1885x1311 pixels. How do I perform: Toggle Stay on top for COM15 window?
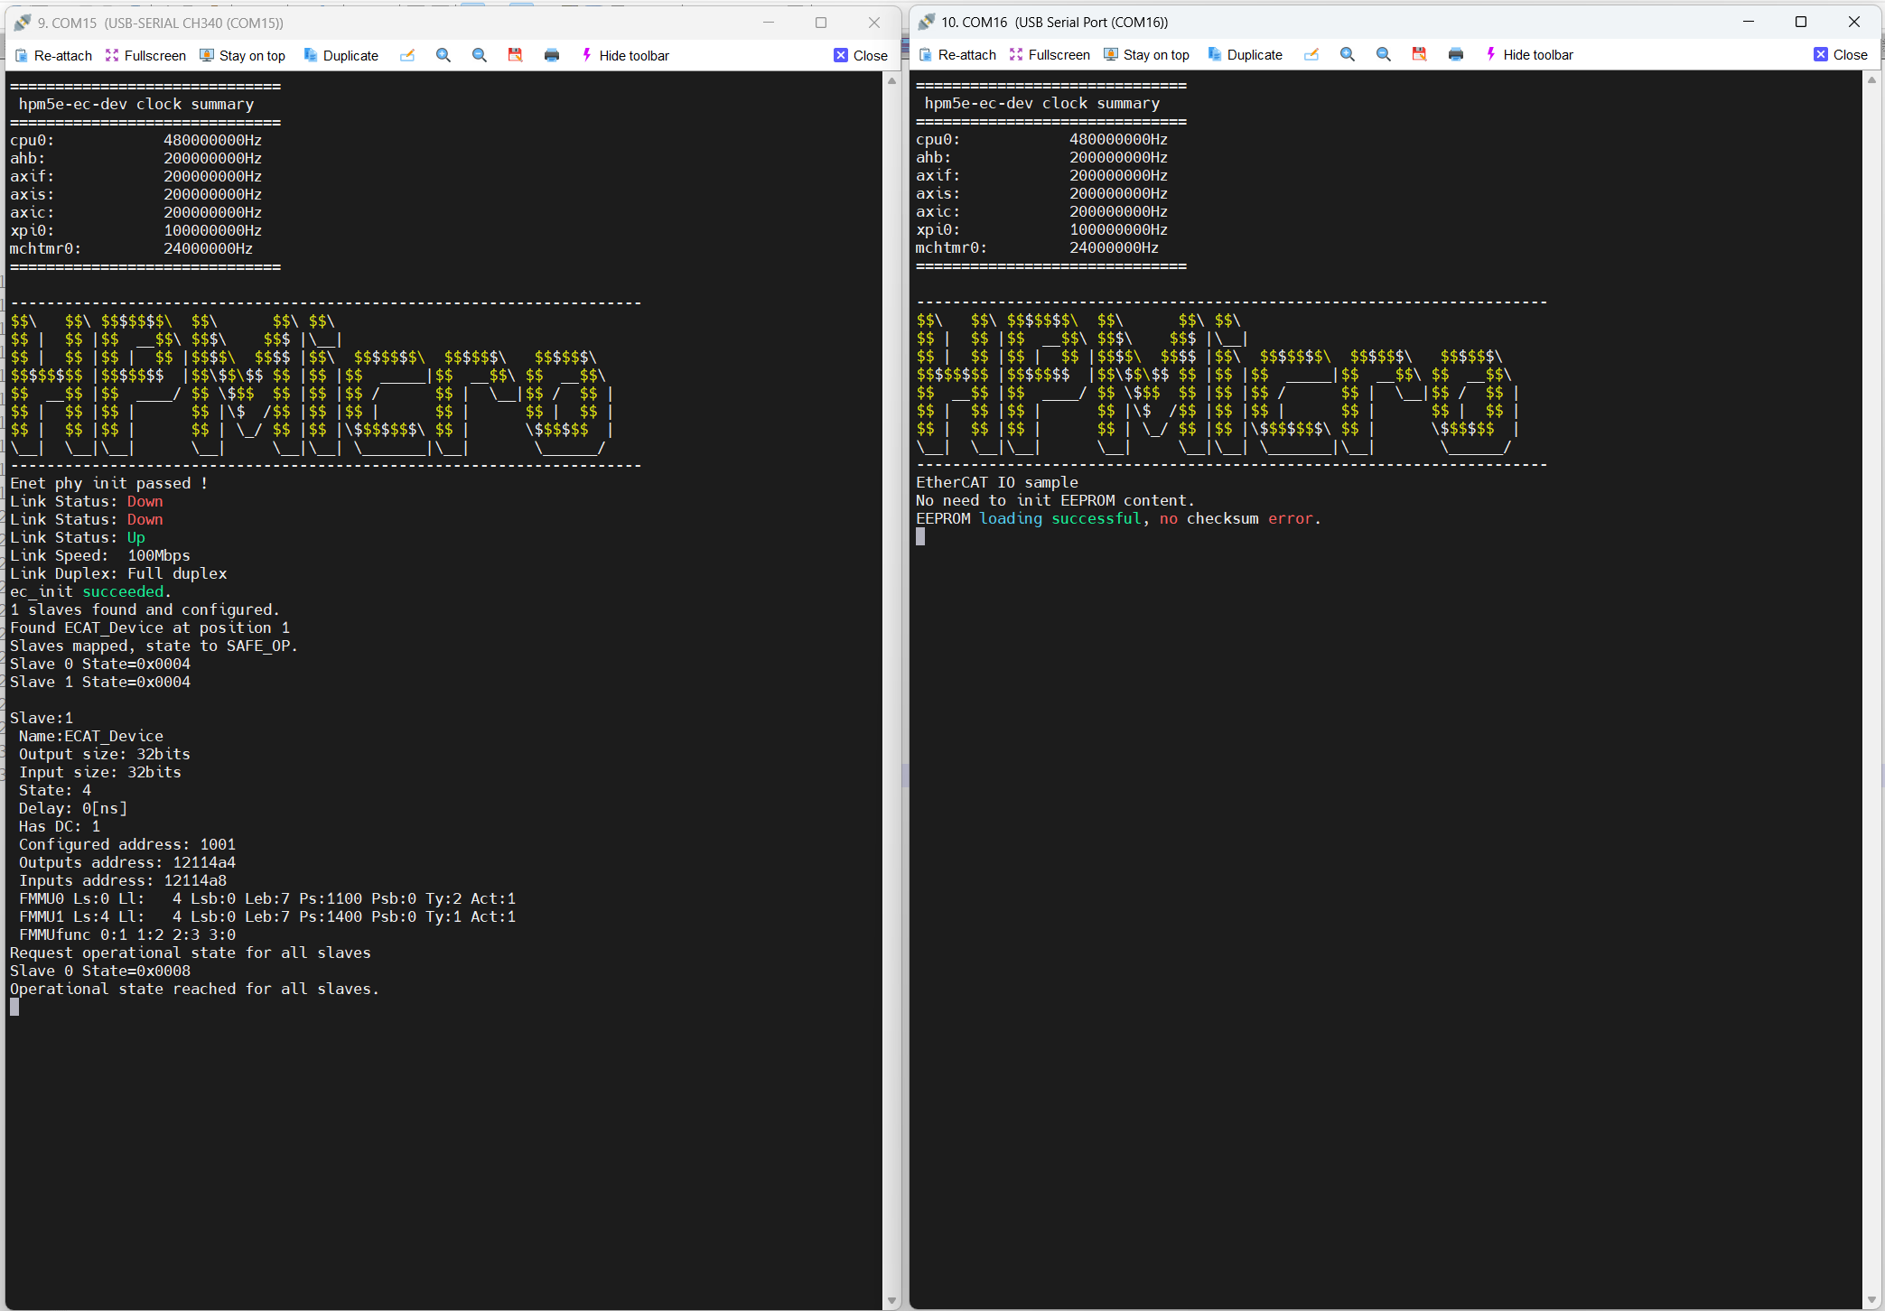coord(242,55)
